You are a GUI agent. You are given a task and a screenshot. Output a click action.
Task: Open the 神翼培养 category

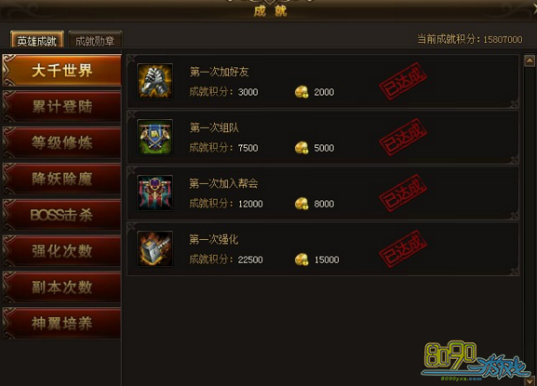61,323
